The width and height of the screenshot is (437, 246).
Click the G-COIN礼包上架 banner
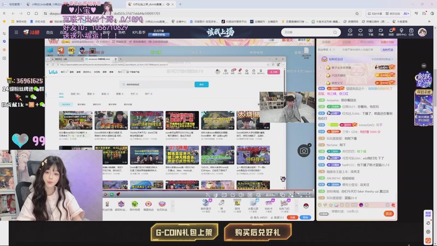coord(184,232)
